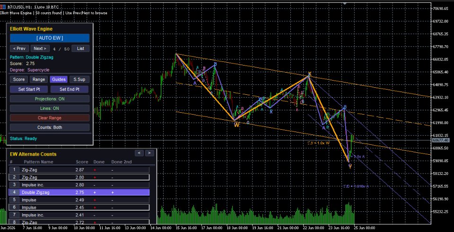Click the red Clear Range button
The height and width of the screenshot is (232, 454).
coord(50,118)
